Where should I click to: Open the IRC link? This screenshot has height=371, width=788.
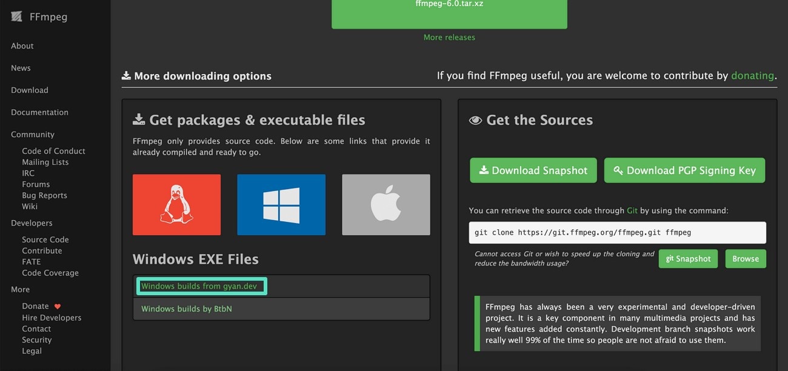(x=28, y=173)
